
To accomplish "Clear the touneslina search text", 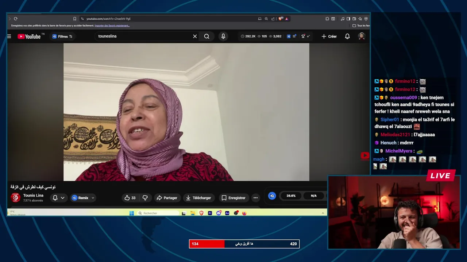I will pos(195,36).
